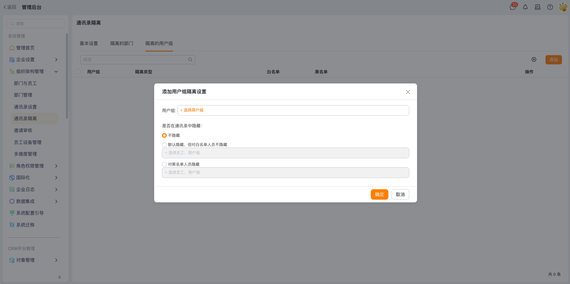The image size is (570, 284).
Task: Click the 管理首页 home icon
Action: click(x=12, y=48)
